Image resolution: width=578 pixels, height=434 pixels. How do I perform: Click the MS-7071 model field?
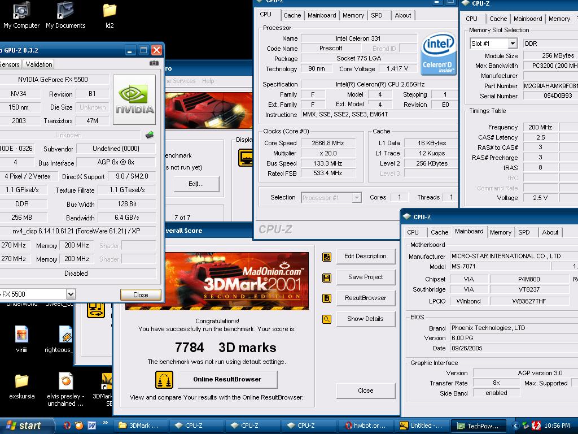click(500, 267)
